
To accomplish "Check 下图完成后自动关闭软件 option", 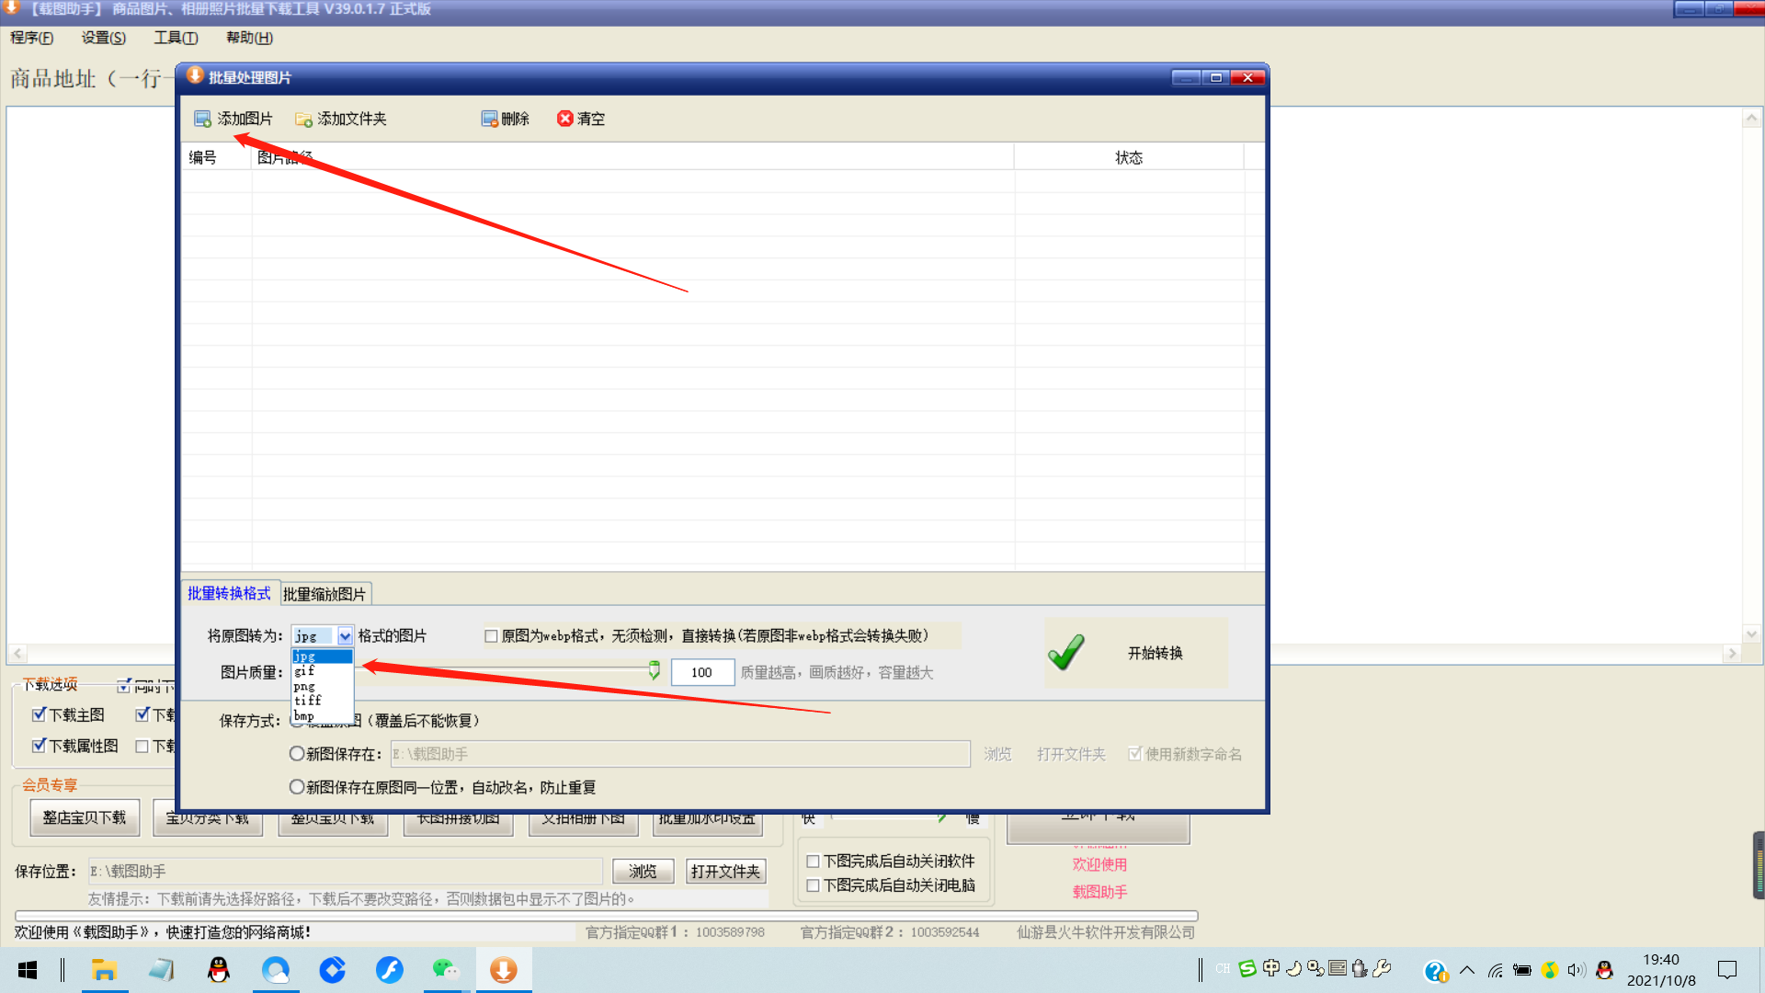I will pos(813,862).
